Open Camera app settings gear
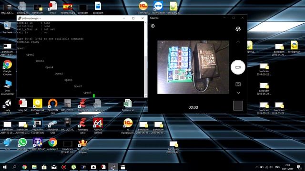The height and width of the screenshot is (171, 305). click(x=152, y=26)
